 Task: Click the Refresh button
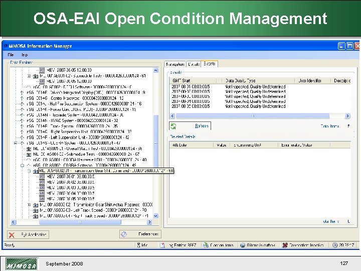coord(190,126)
